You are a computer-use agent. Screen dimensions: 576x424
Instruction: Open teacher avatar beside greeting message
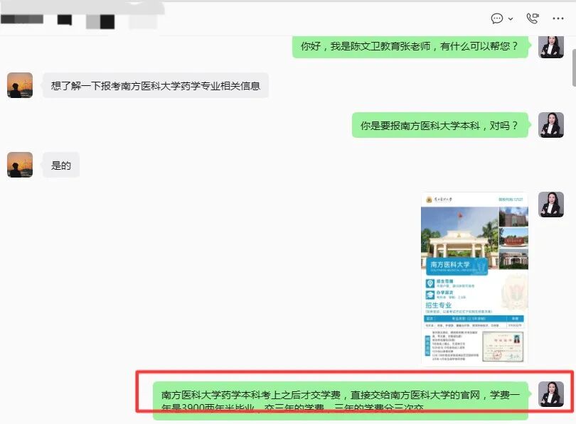point(551,47)
